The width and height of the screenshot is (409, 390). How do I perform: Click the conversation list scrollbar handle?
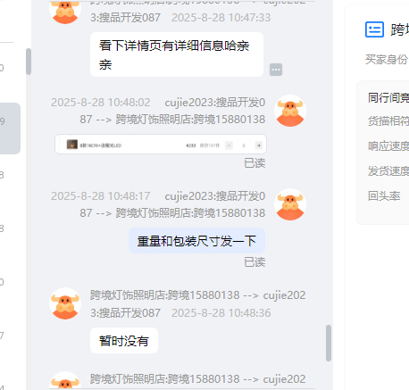[29, 62]
